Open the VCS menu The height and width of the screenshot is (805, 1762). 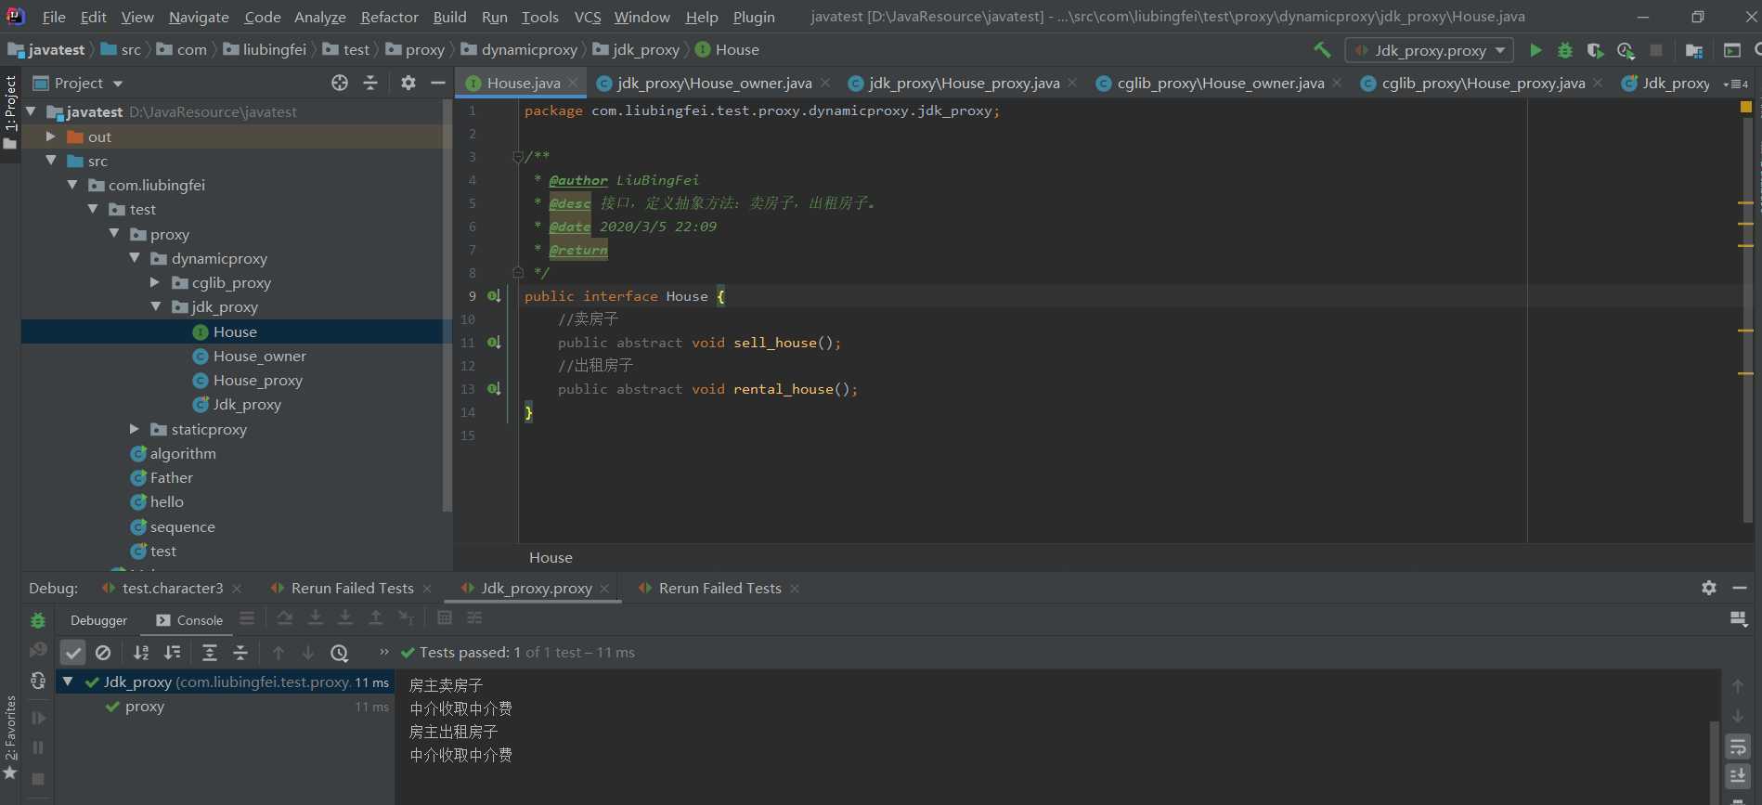588,17
